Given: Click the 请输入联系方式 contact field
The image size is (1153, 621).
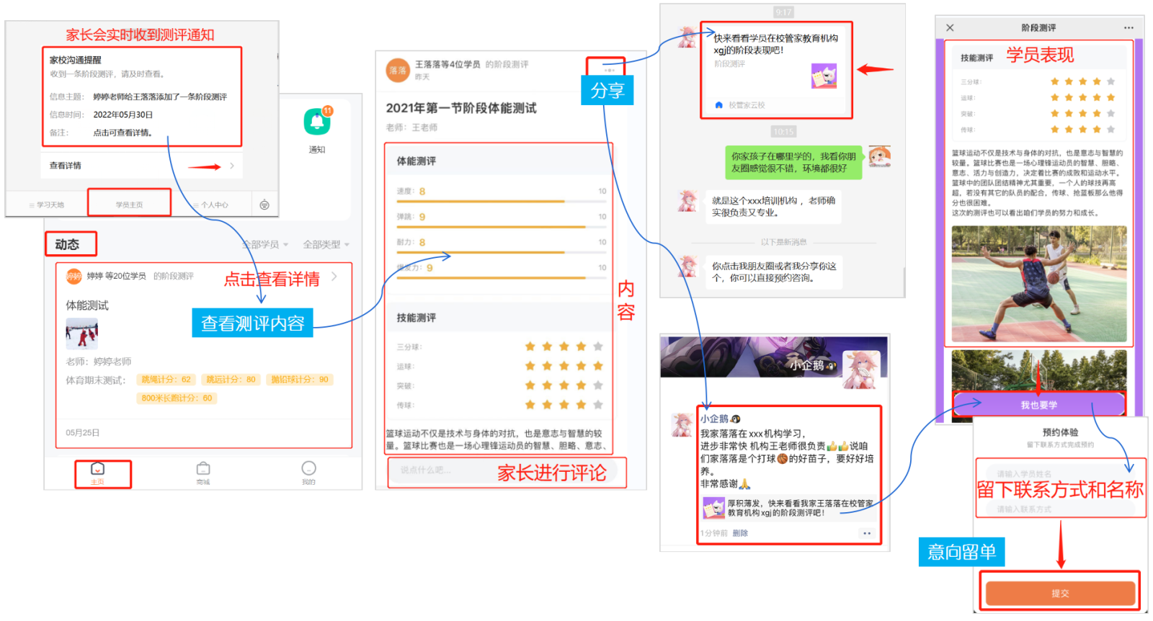Looking at the screenshot, I should [1060, 509].
